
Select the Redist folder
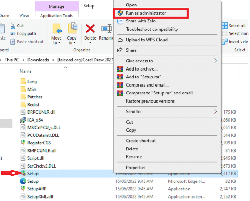(x=33, y=105)
